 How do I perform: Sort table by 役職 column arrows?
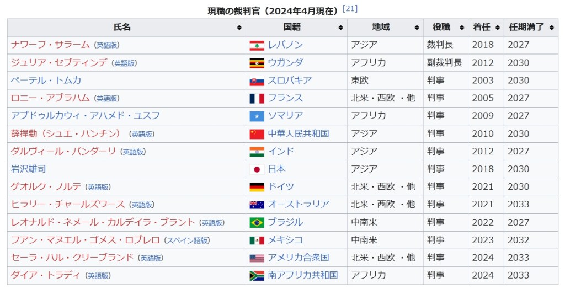(462, 28)
